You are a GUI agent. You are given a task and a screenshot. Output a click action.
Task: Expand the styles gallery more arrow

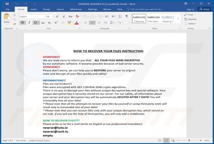[178, 19]
